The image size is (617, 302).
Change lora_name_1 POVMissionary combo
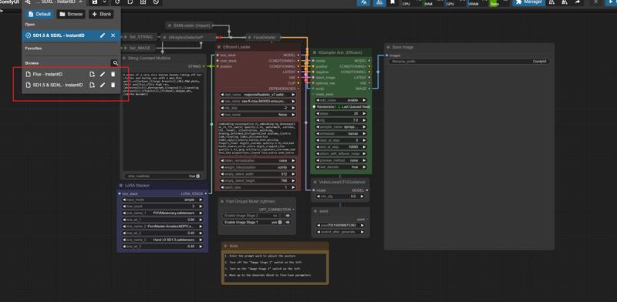(x=163, y=213)
